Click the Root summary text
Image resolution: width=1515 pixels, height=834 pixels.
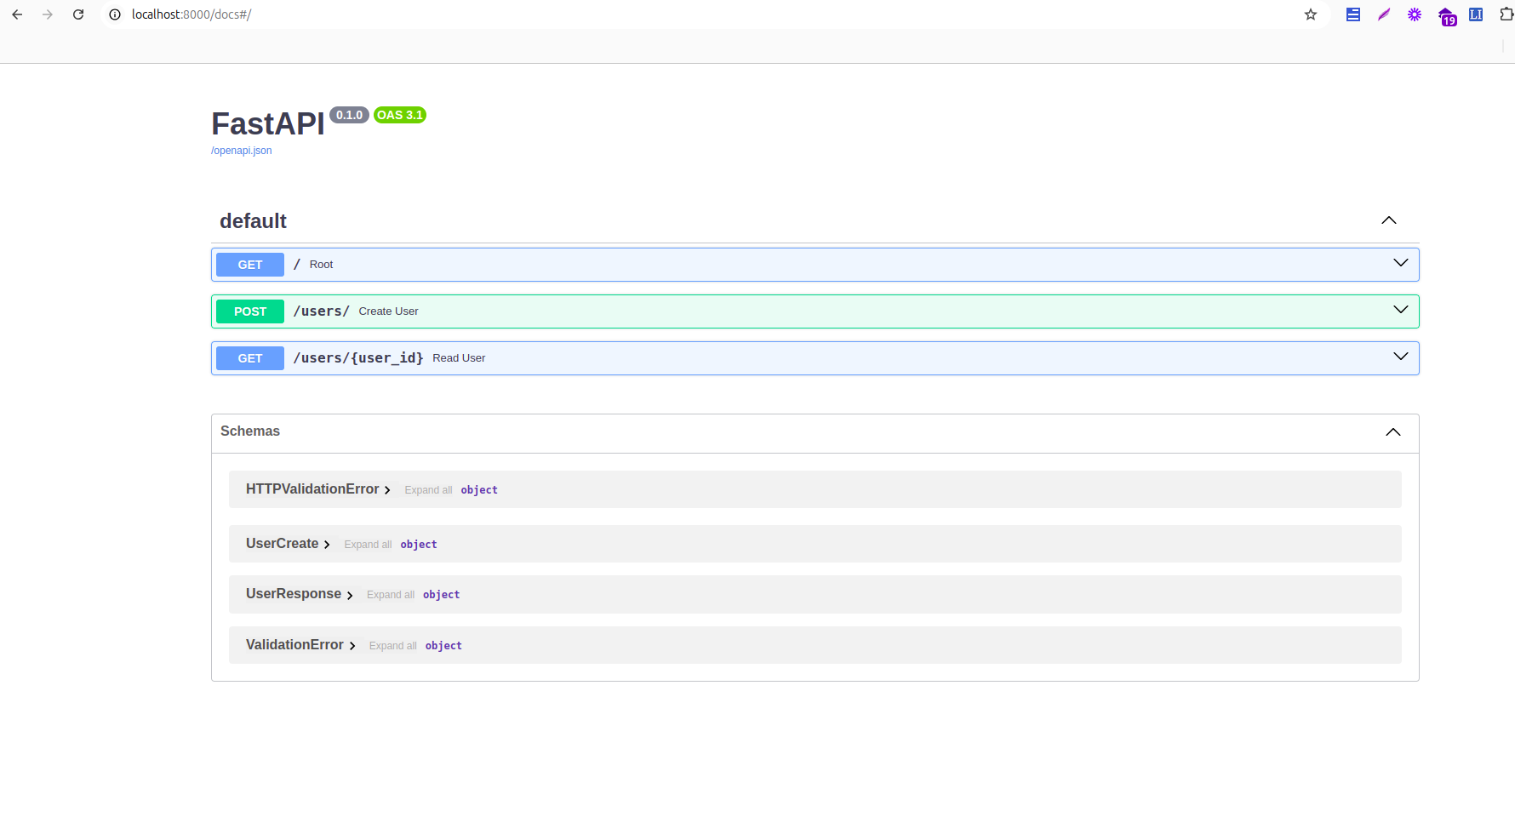[321, 265]
